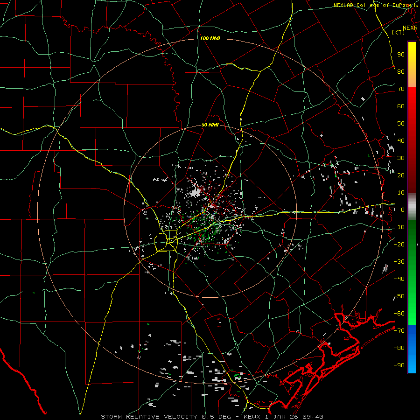This screenshot has height=420, width=420.
Task: Click the 10 value on velocity scale
Action: pos(401,193)
